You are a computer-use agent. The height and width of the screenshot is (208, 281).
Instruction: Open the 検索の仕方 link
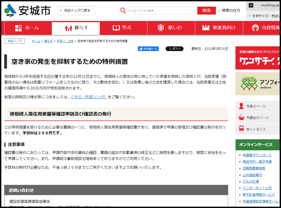[x=231, y=11]
